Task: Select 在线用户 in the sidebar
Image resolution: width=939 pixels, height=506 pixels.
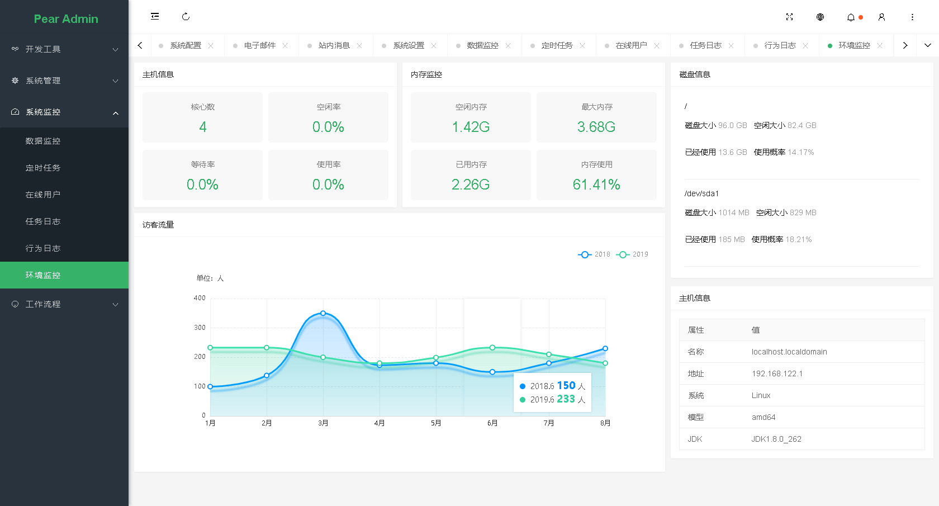Action: click(x=43, y=194)
